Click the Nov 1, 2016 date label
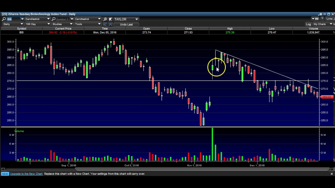 194,165
